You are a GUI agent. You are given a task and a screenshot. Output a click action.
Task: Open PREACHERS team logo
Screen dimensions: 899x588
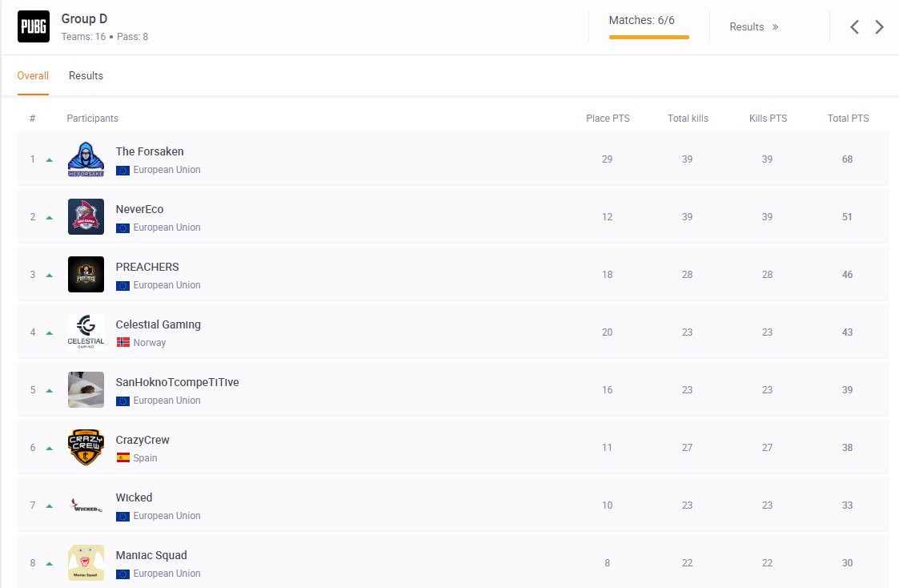pos(86,274)
